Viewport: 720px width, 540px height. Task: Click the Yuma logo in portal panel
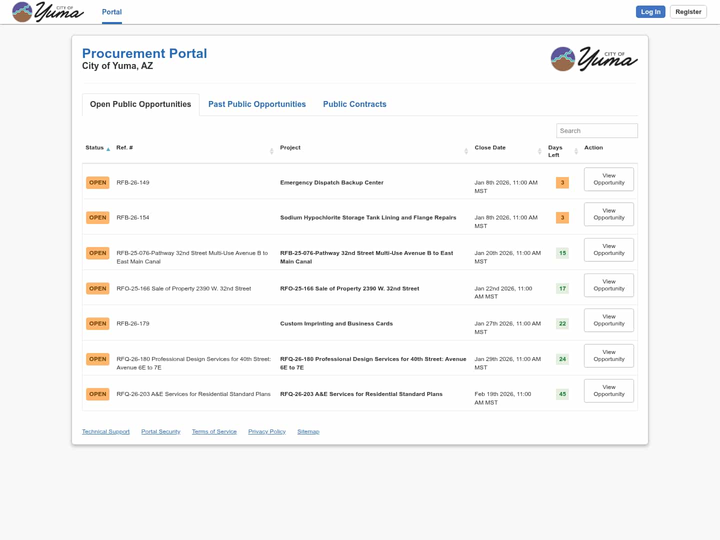coord(593,59)
